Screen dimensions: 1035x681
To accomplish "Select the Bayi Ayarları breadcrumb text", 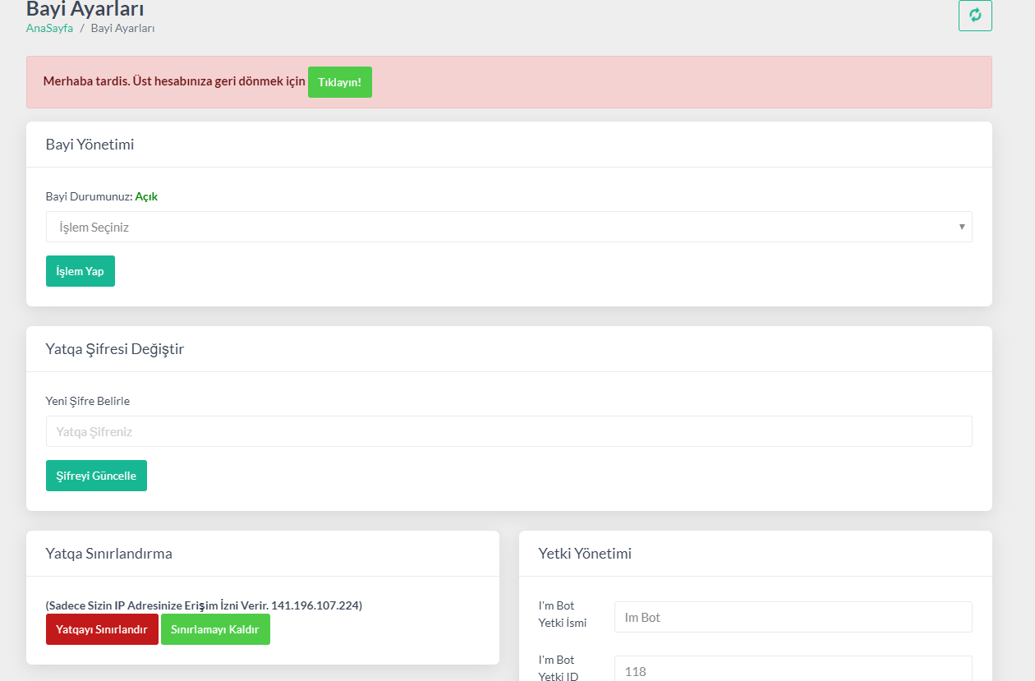I will [x=123, y=28].
